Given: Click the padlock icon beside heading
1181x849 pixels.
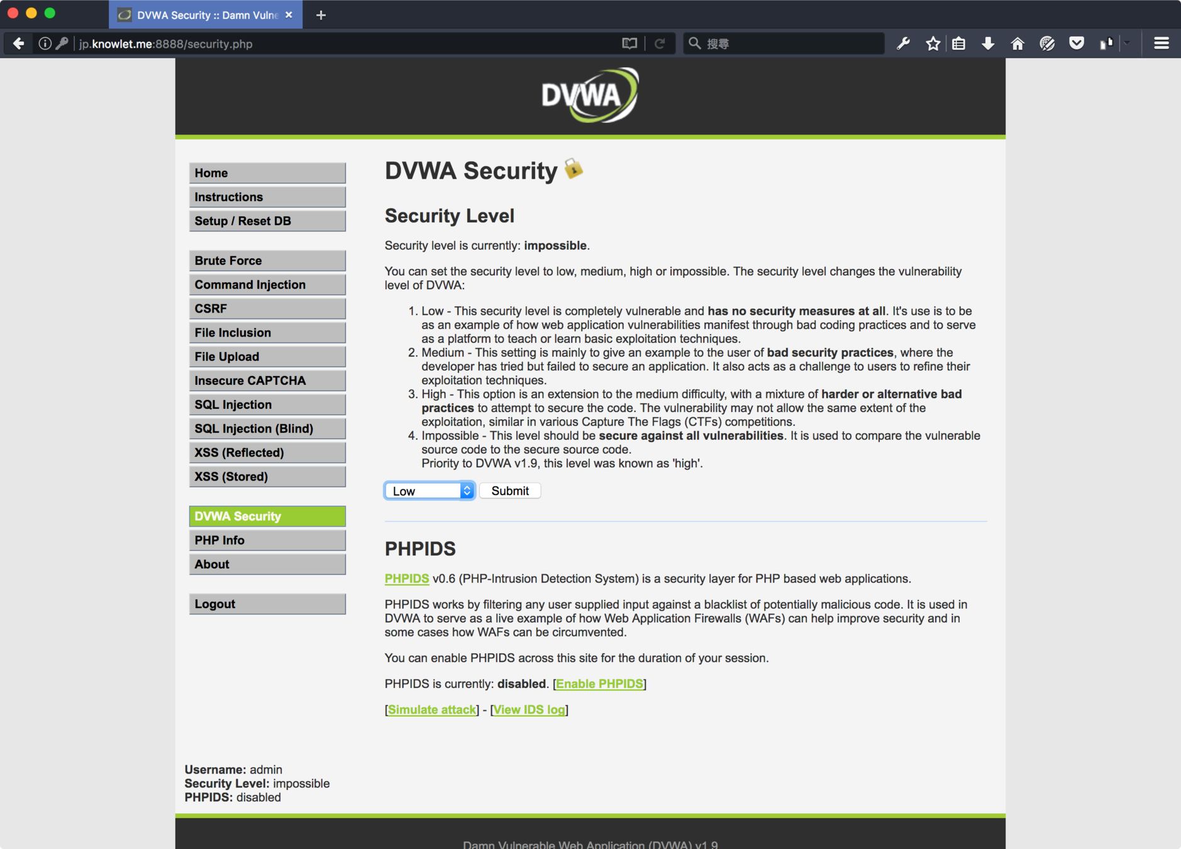Looking at the screenshot, I should tap(574, 169).
